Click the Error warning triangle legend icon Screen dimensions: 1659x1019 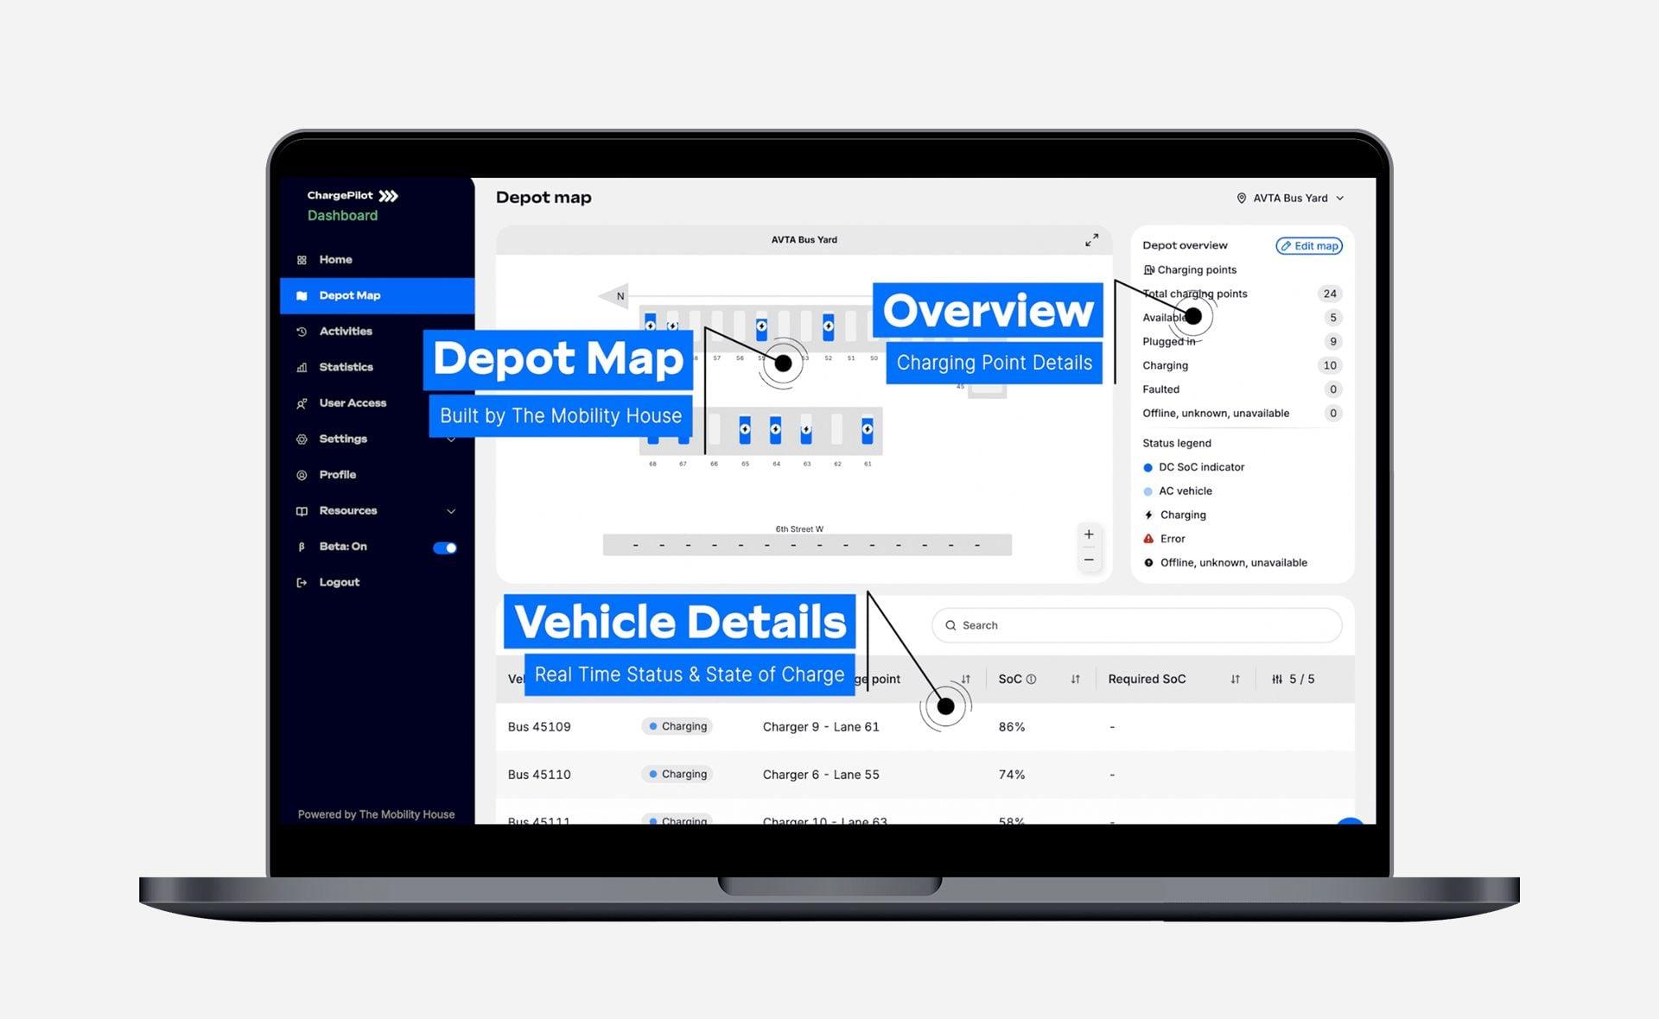(1148, 539)
